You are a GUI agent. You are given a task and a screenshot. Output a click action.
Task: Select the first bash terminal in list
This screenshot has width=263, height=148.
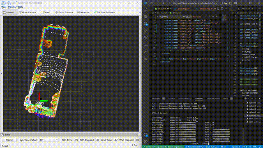[x=253, y=119]
